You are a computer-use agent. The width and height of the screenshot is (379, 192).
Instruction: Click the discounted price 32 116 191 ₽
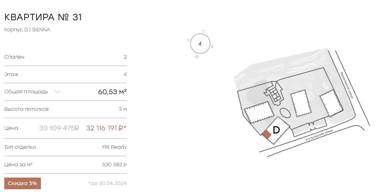[106, 128]
